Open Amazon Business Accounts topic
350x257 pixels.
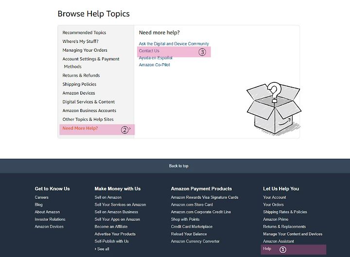[89, 110]
